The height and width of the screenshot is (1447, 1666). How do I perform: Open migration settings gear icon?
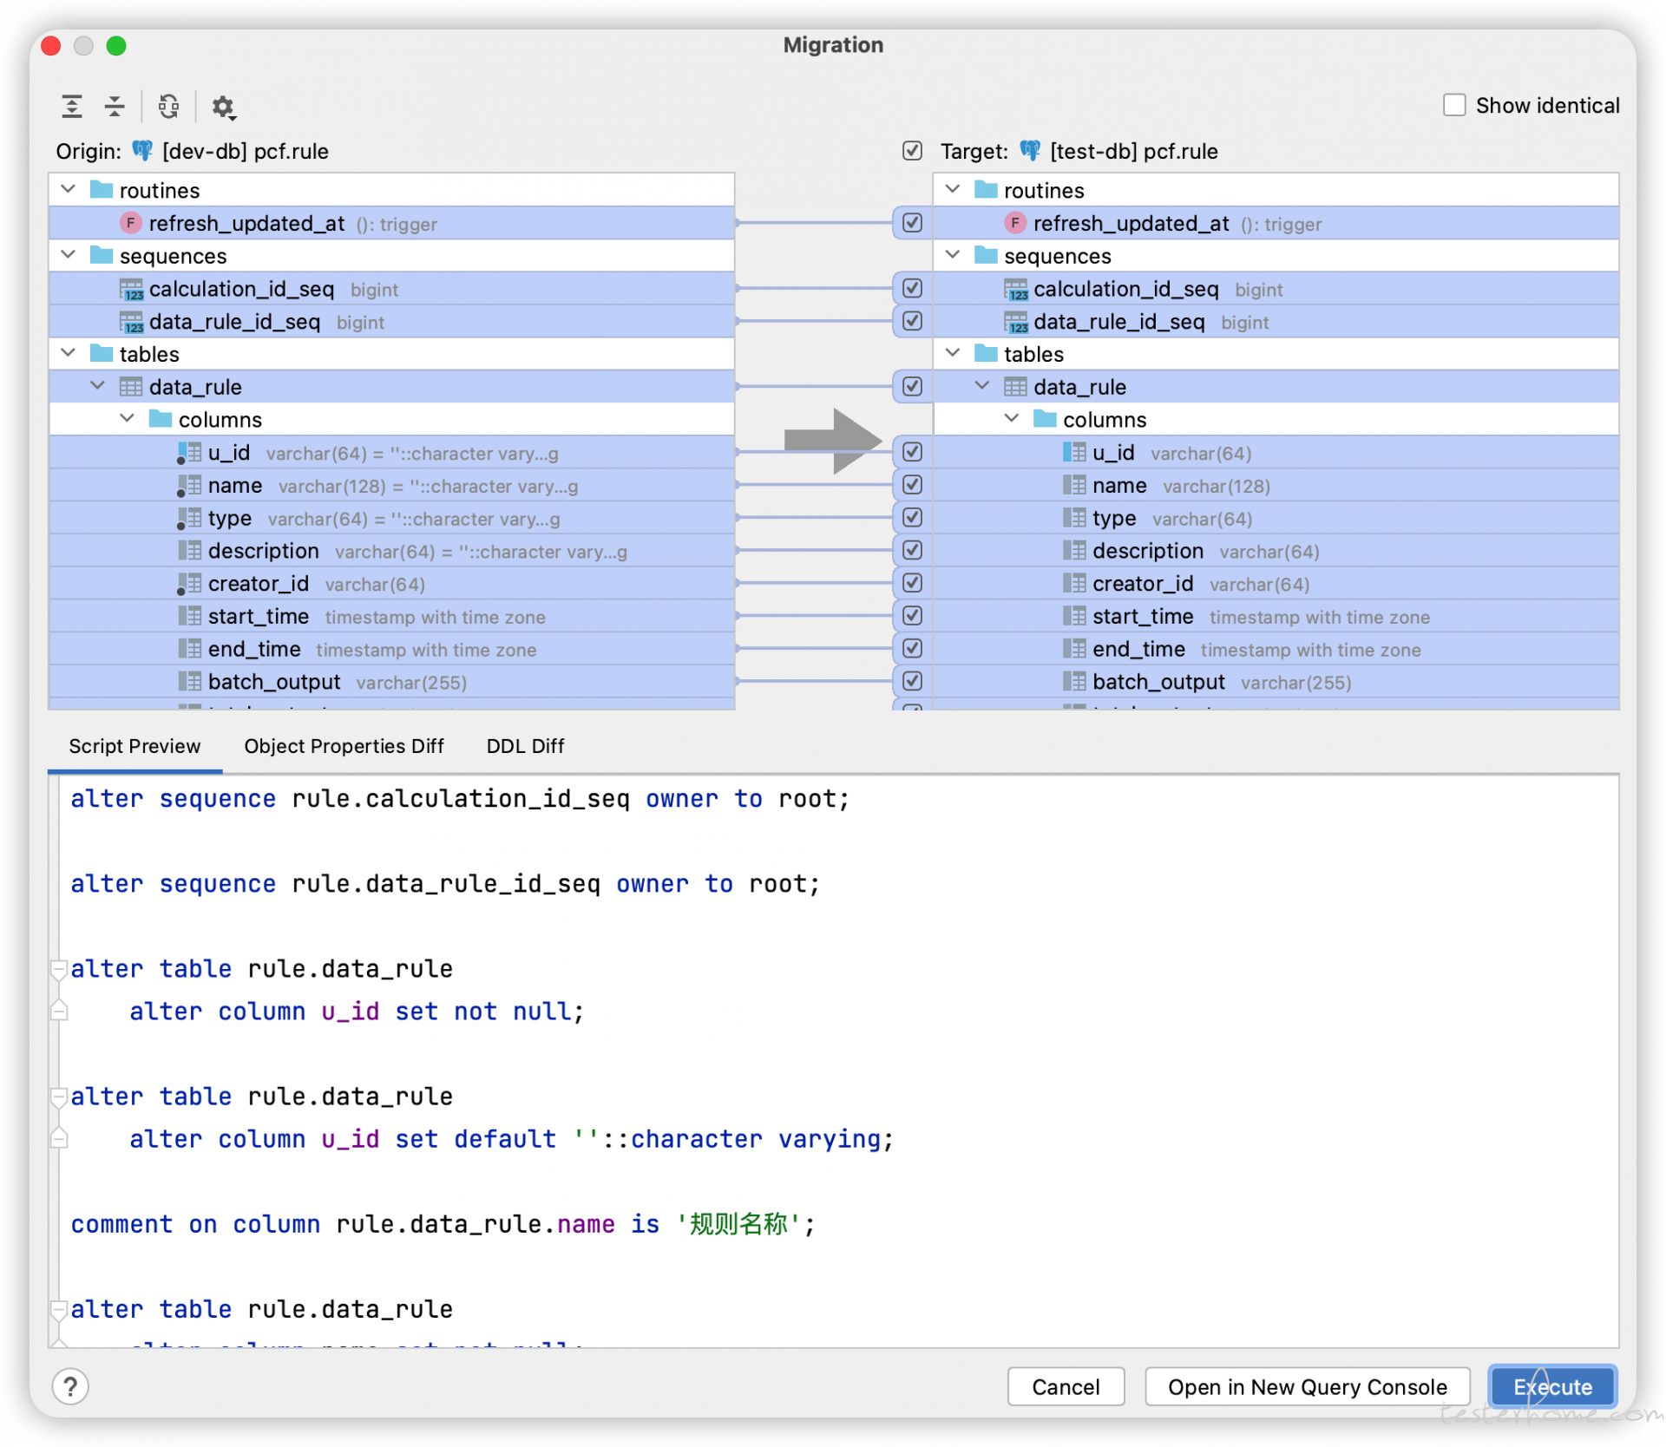point(223,107)
